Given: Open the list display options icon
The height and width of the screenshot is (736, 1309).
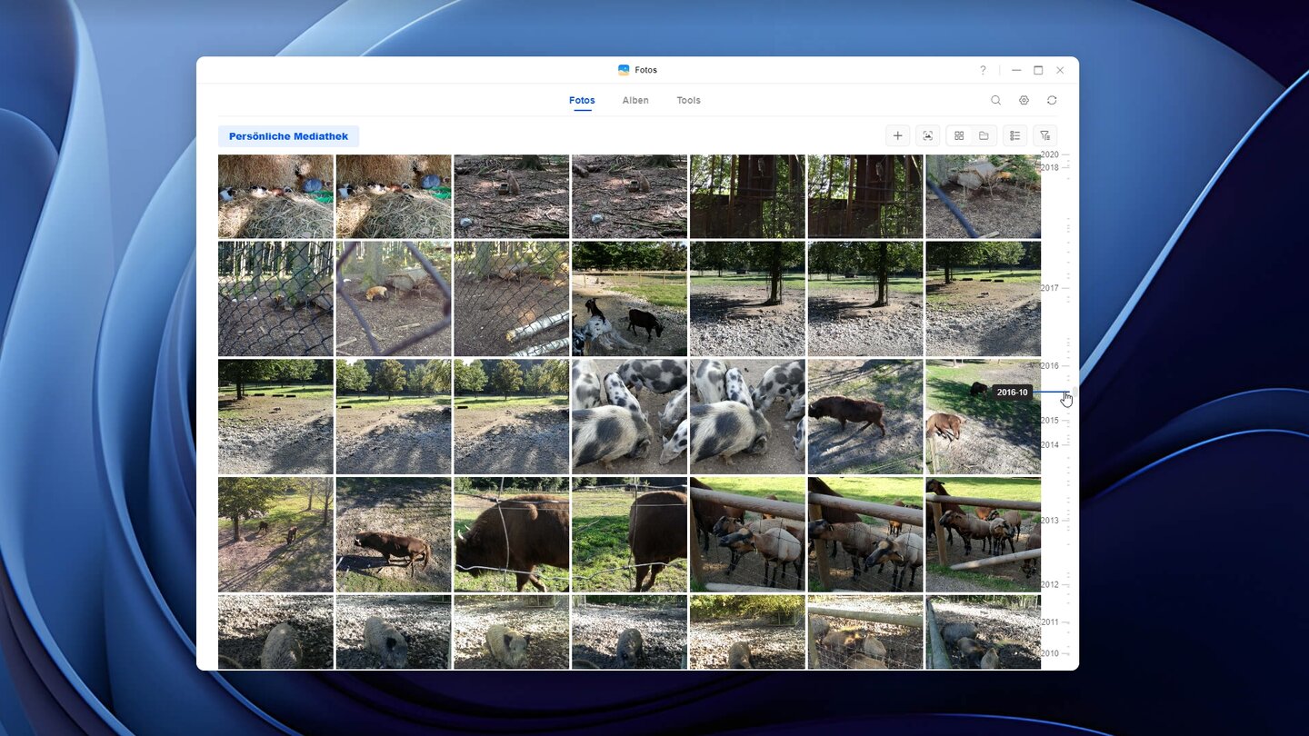Looking at the screenshot, I should pyautogui.click(x=1014, y=136).
